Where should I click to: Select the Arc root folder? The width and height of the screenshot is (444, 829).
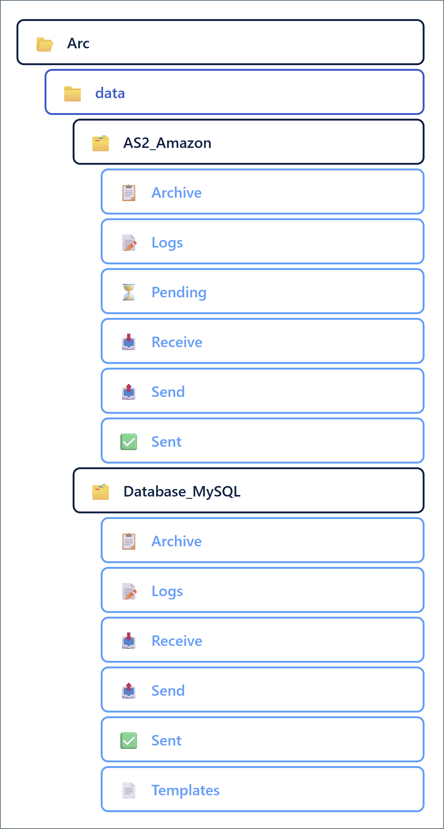coord(78,43)
